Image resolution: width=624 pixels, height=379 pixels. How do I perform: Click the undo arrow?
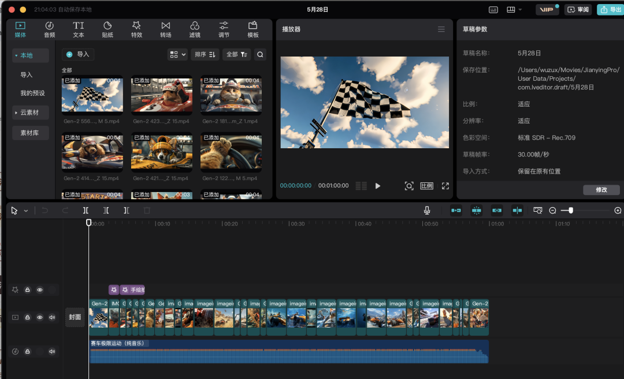tap(45, 211)
